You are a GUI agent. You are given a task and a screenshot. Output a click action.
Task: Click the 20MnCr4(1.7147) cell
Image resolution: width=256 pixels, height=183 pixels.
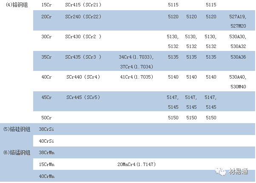pyautogui.click(x=135, y=164)
